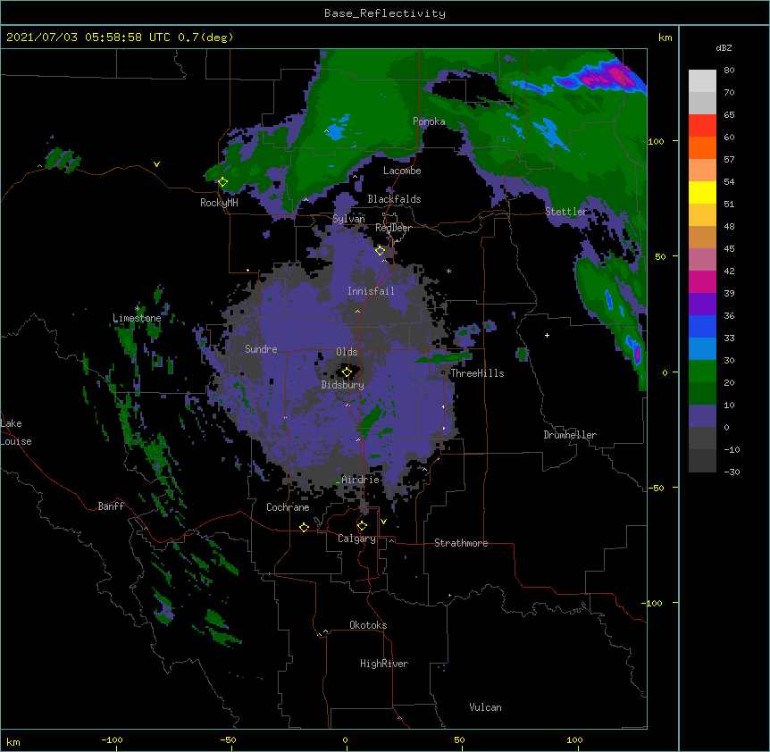Select the yellow 51–54 dBZ legend swatch
This screenshot has height=752, width=770.
point(702,192)
